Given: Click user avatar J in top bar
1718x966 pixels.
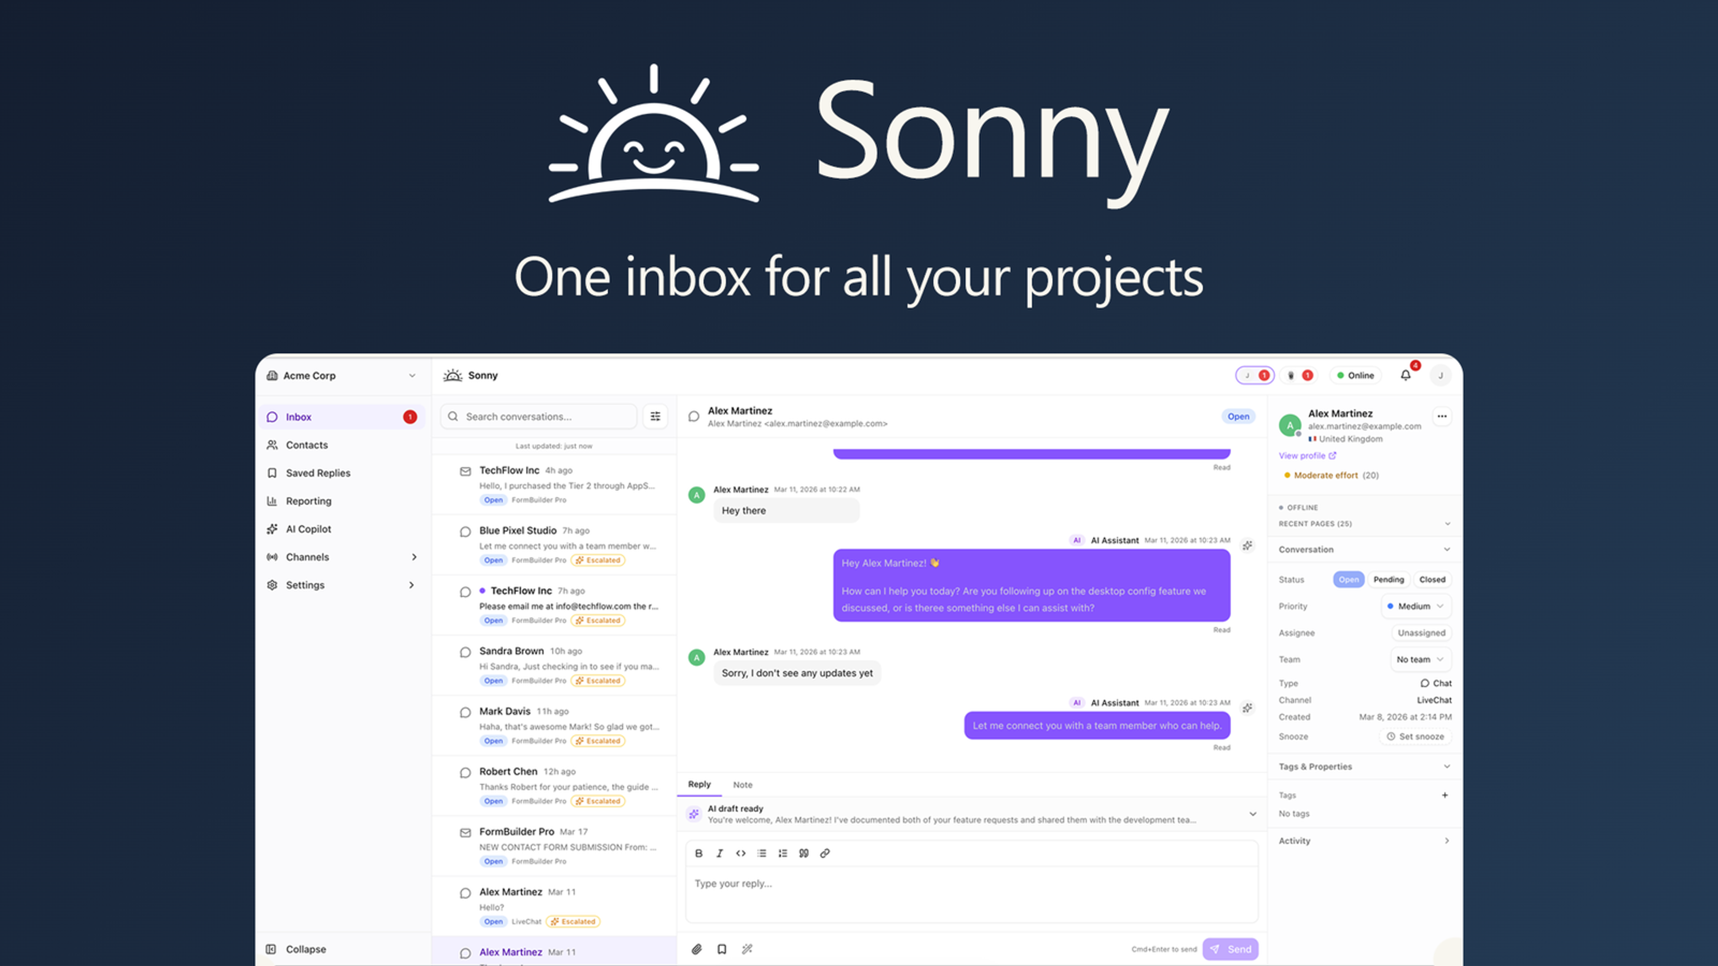Looking at the screenshot, I should coord(1441,375).
